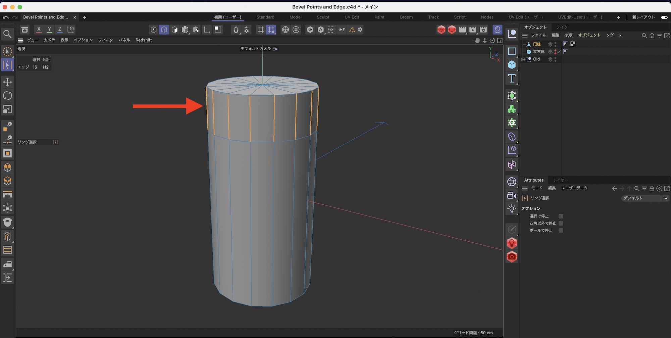Viewport: 671px width, 338px height.
Task: Select the Move tool in left toolbar
Action: 7,82
